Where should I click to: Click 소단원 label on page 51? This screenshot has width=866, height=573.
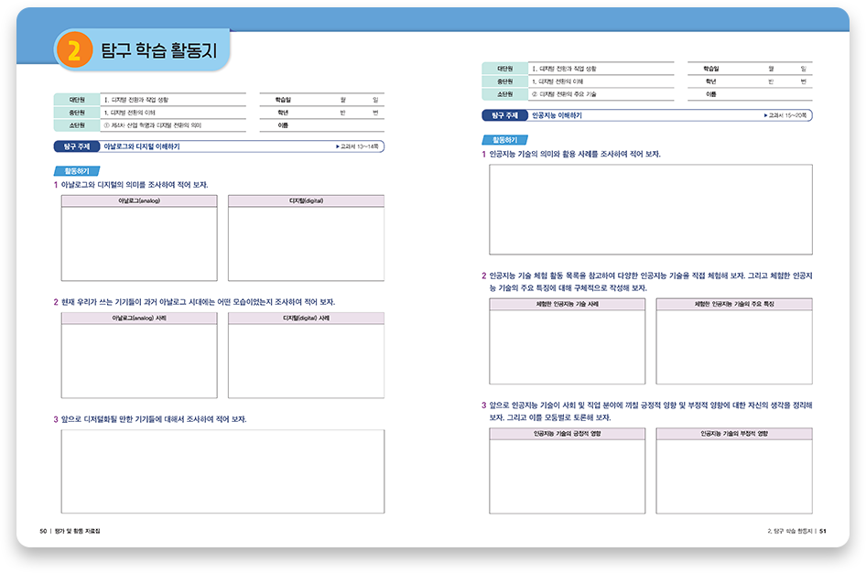tap(504, 94)
